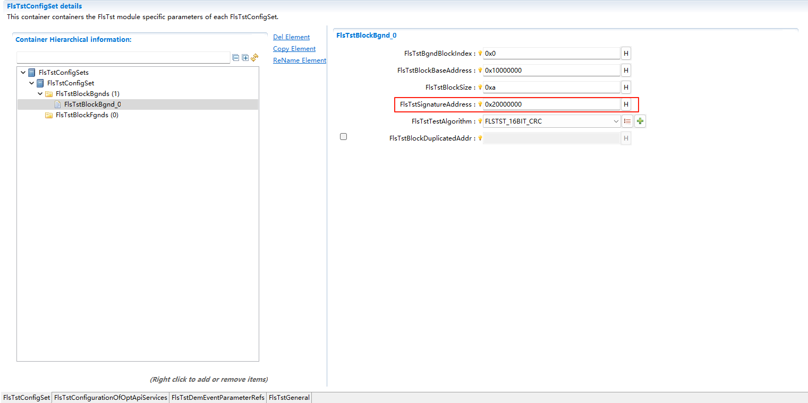Collapse the FlsTstBlockBgnds tree node
The width and height of the screenshot is (808, 403).
[40, 93]
